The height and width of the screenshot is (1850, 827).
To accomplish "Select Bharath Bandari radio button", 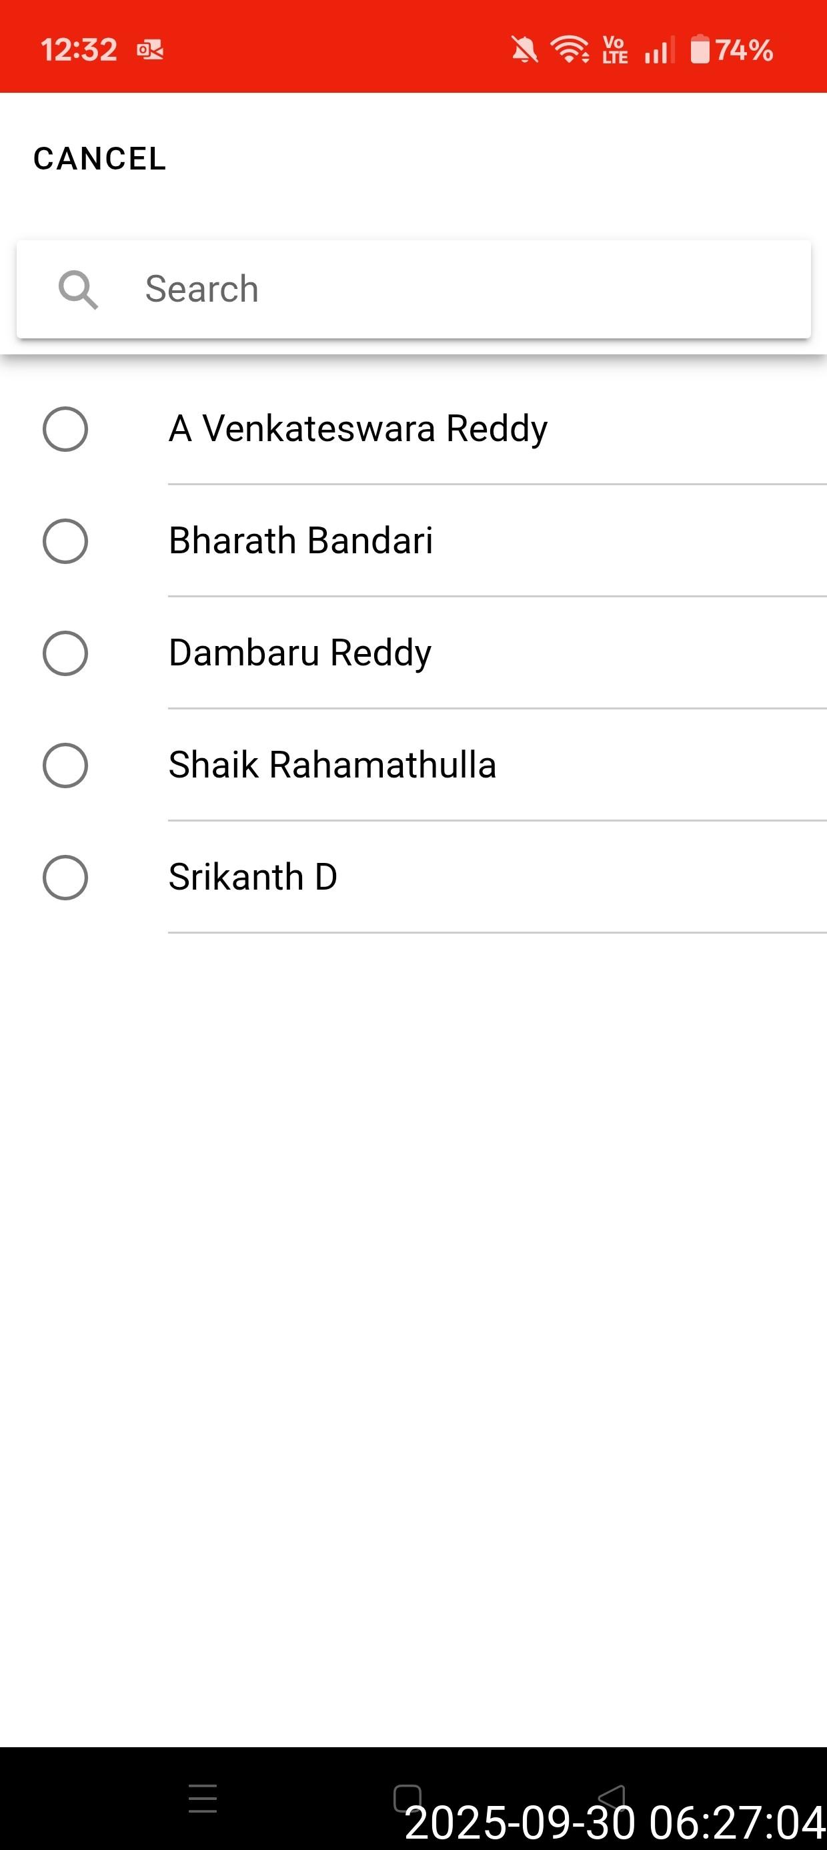I will pos(65,541).
